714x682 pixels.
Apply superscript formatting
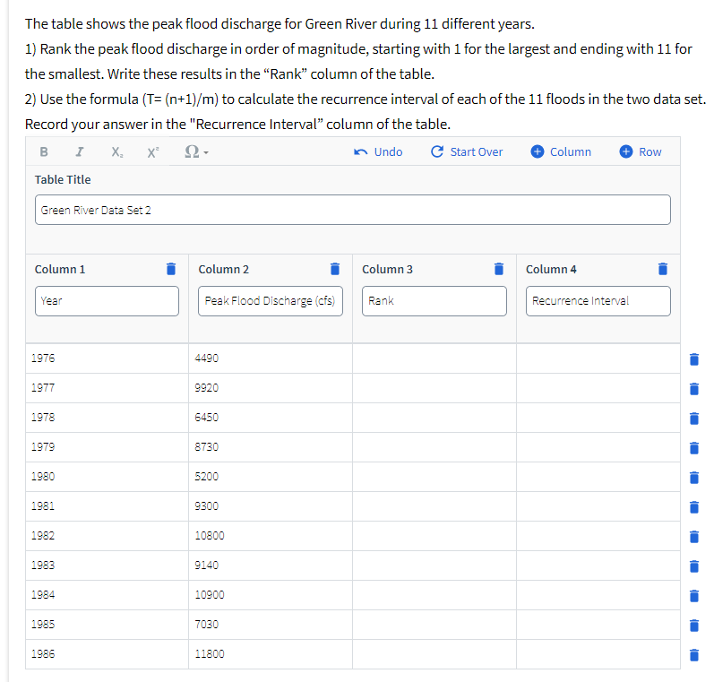[x=153, y=151]
